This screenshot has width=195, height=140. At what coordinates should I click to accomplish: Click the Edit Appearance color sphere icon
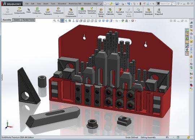coord(123,21)
